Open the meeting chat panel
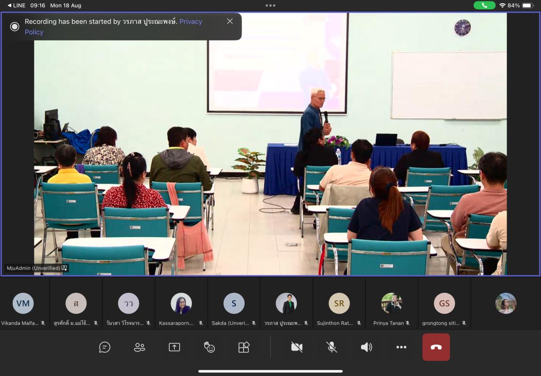541x376 pixels. click(104, 347)
